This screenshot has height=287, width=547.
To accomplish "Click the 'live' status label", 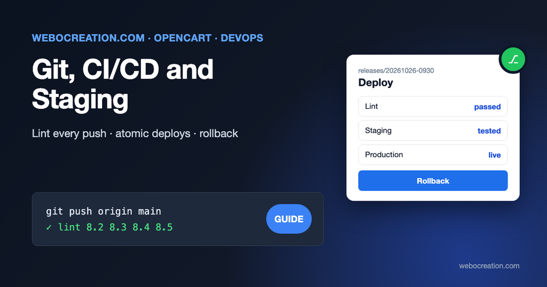I will pyautogui.click(x=494, y=155).
